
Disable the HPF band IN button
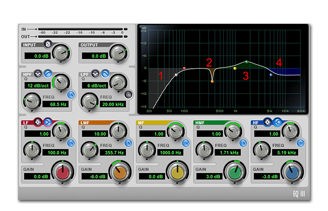coord(71,94)
